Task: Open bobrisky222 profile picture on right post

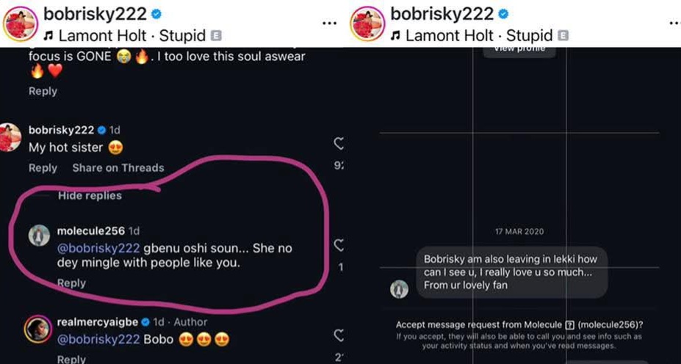Action: [x=368, y=23]
